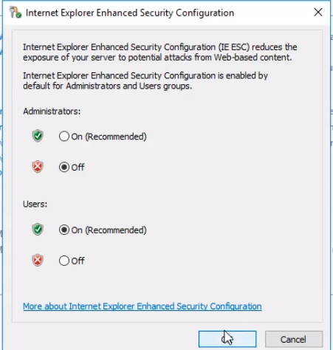The width and height of the screenshot is (333, 350).
Task: Click the 'Off' label text under Administrators
Action: [x=78, y=168]
